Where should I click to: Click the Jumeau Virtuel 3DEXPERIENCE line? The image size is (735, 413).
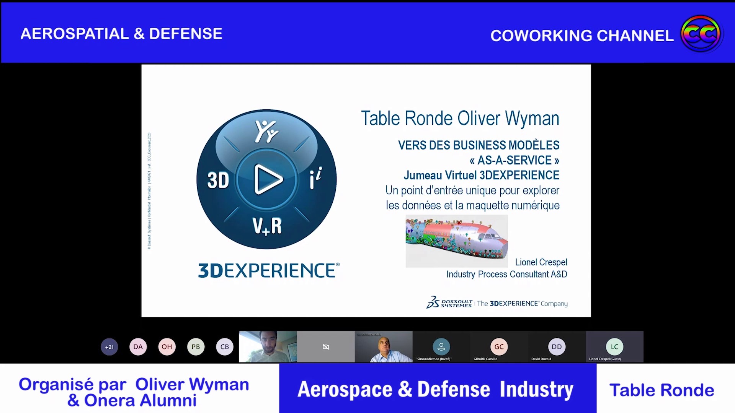[x=481, y=175]
